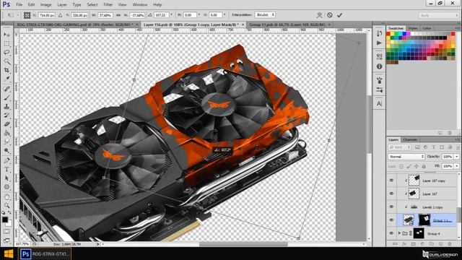This screenshot has width=462, height=260.
Task: Switch to the Channels tab
Action: pyautogui.click(x=410, y=139)
